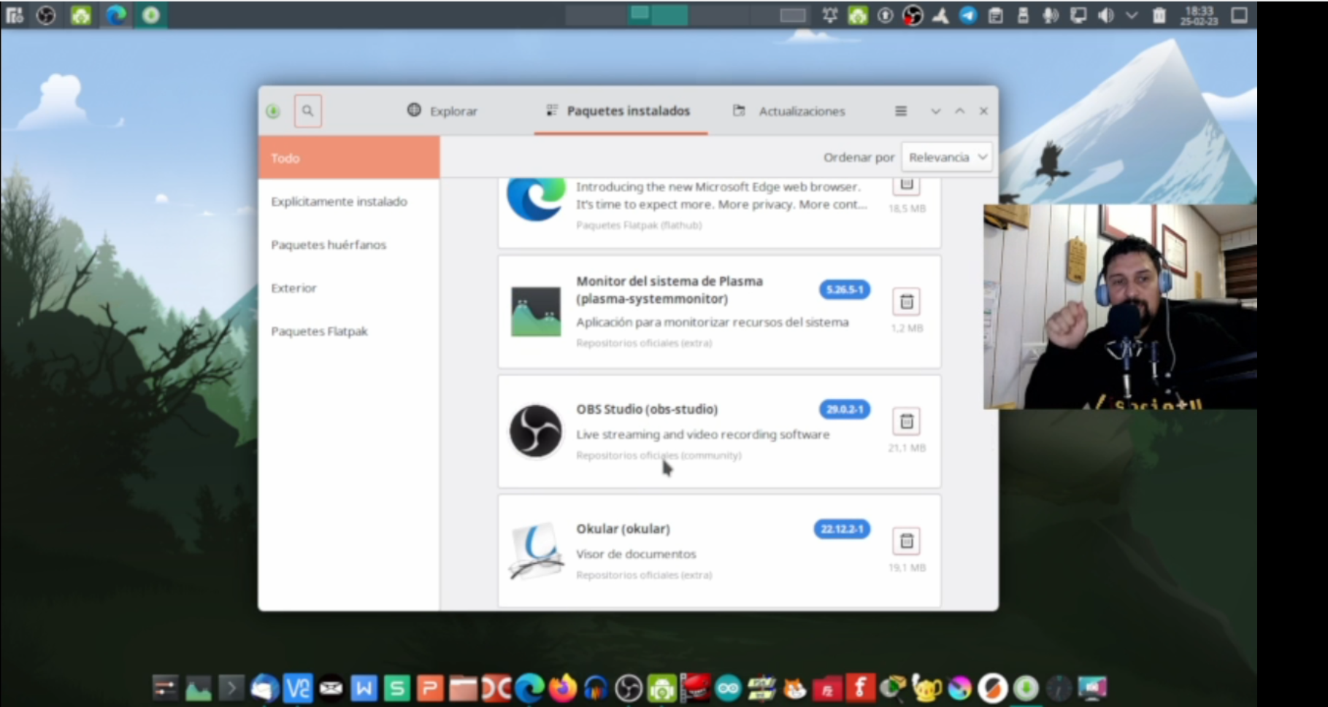Click the Okular 22.12.2-1 version badge
Screen dimensions: 1328x707
point(842,529)
